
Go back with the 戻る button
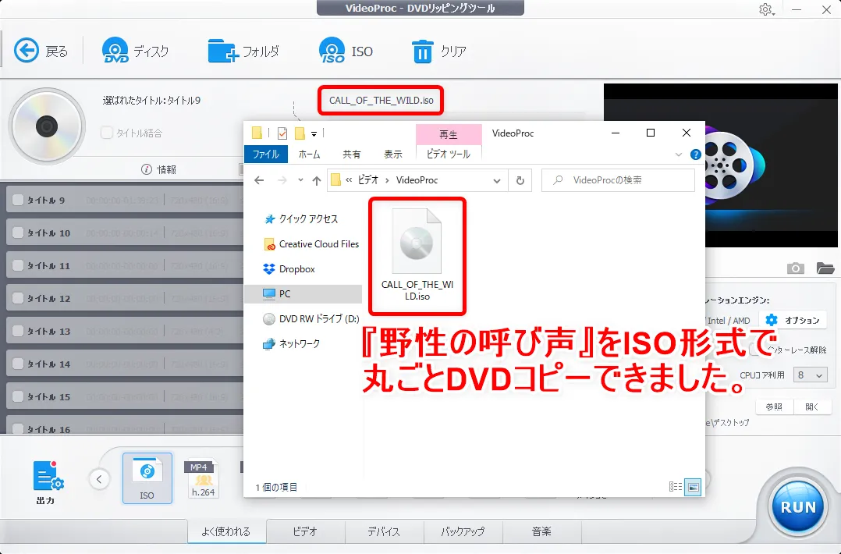(41, 51)
